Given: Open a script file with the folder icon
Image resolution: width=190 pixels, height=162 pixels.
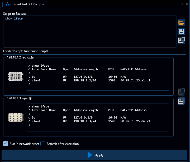Looking at the screenshot, I should pyautogui.click(x=181, y=23).
